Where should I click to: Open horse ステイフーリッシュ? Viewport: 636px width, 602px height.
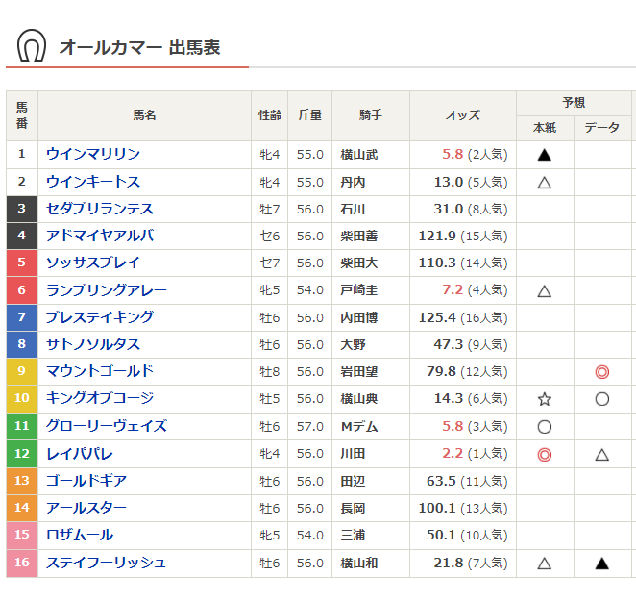[x=107, y=563]
